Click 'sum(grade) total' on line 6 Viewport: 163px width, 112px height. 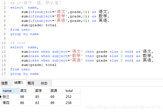39,25
